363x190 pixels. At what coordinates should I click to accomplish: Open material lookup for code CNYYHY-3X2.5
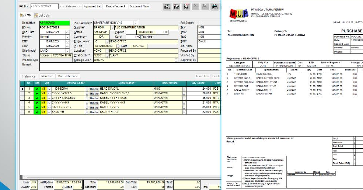pos(87,93)
